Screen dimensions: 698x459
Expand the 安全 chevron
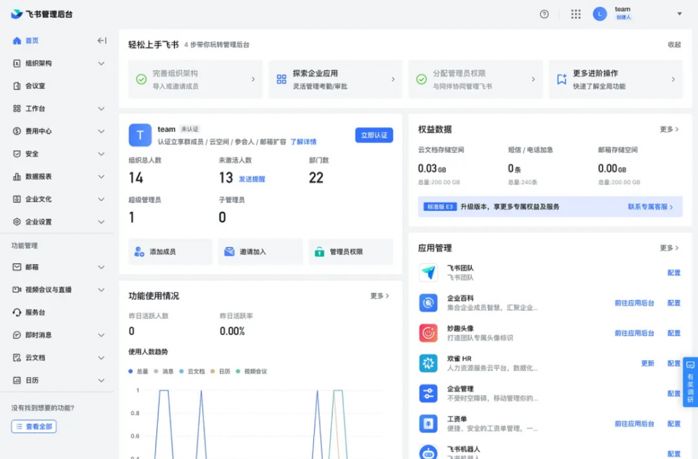point(101,154)
